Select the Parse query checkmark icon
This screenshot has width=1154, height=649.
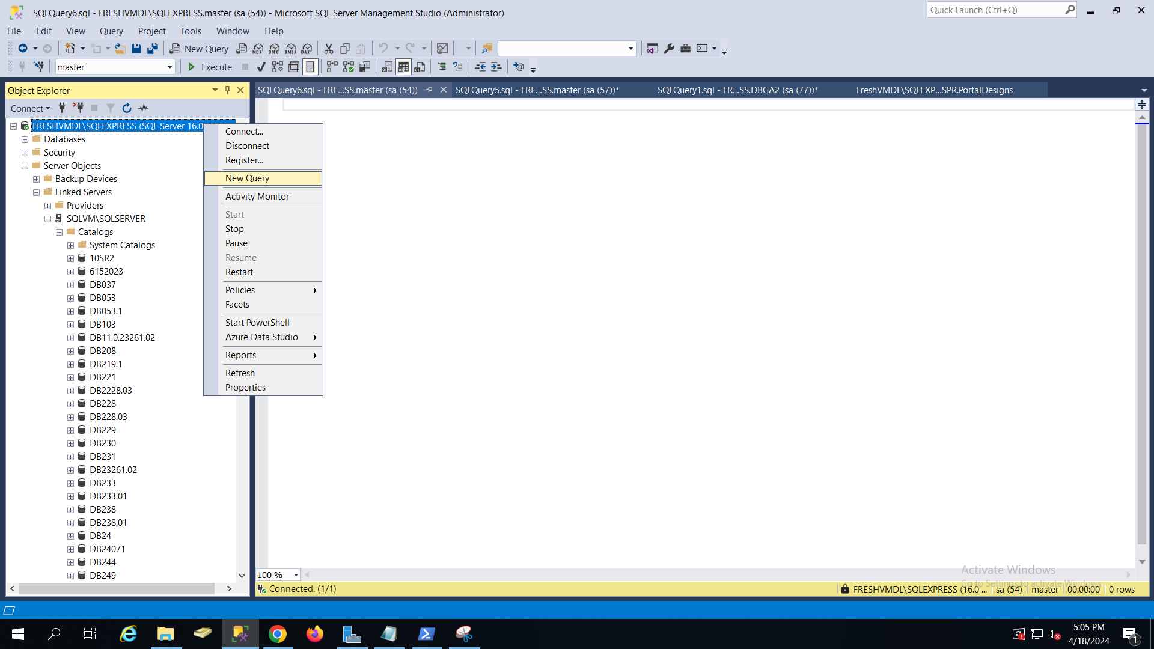click(261, 67)
